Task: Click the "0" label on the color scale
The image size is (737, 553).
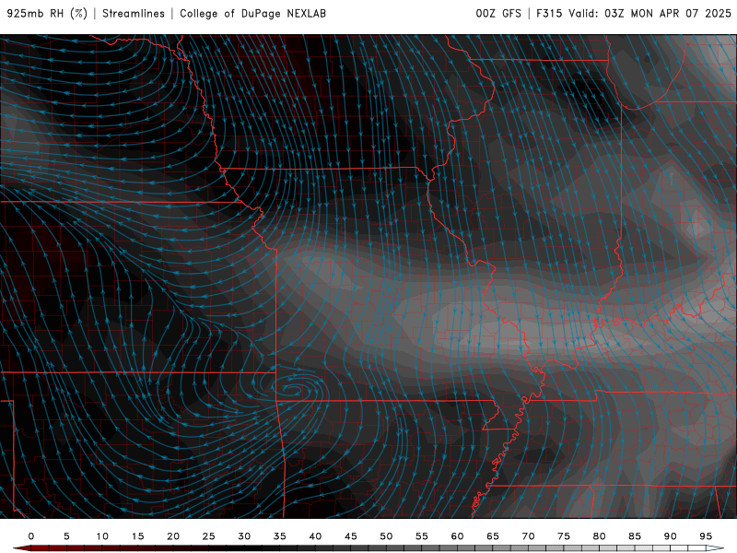Action: [31, 536]
